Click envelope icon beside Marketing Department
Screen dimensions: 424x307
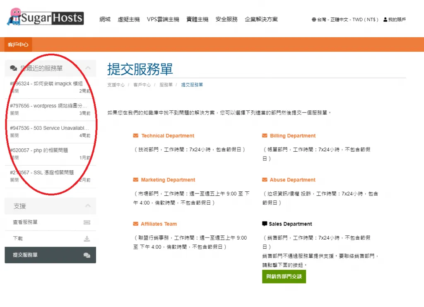135,180
